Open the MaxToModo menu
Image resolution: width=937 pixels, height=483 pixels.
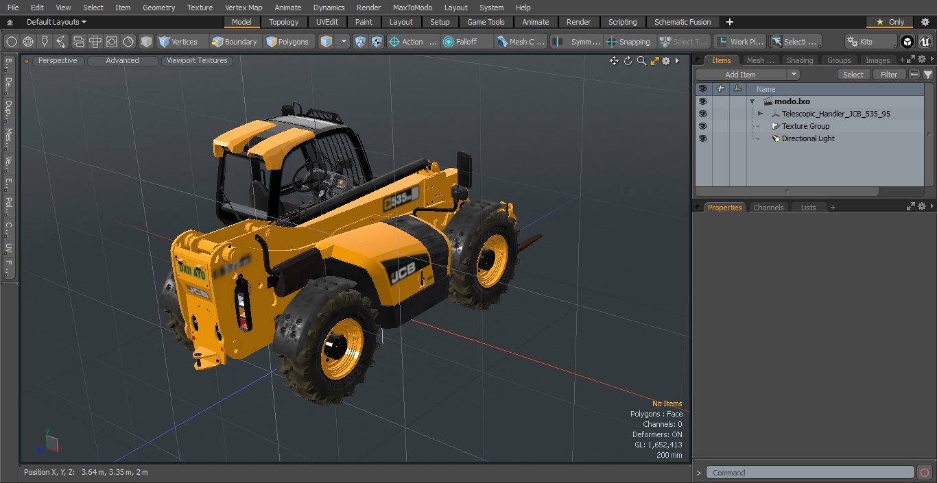click(x=412, y=8)
